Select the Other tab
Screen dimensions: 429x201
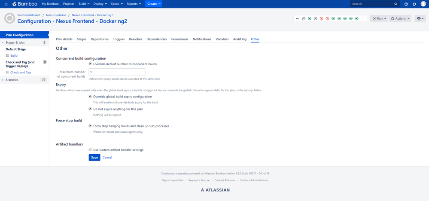pyautogui.click(x=255, y=39)
